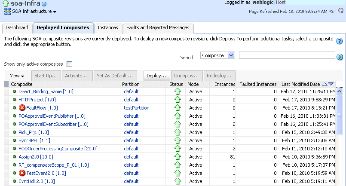
Task: Open the HTTPProject [1.0] composite link
Action: coord(37,100)
